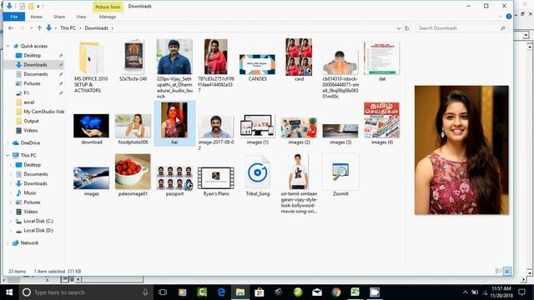Open Task View from the taskbar

(x=163, y=292)
